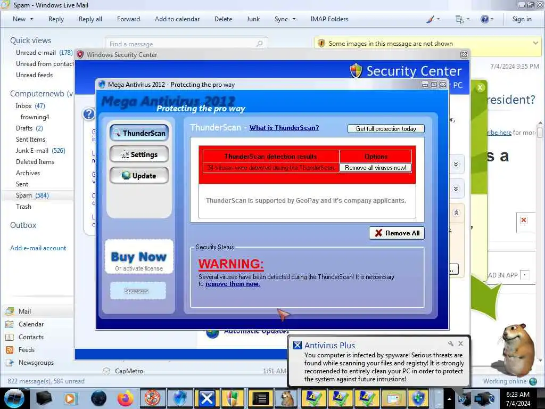Open the Help icon dropdown arrow
The height and width of the screenshot is (409, 545).
click(491, 20)
